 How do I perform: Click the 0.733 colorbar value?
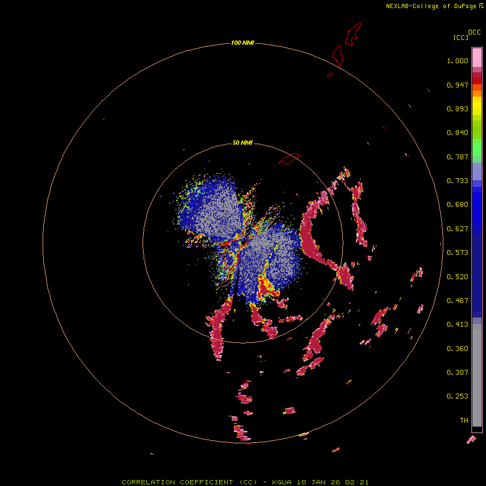click(457, 181)
